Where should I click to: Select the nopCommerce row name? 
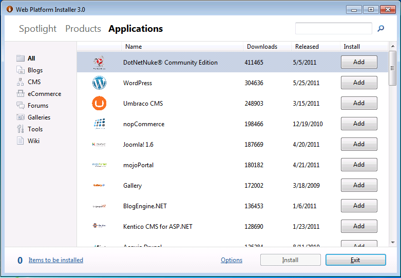144,124
